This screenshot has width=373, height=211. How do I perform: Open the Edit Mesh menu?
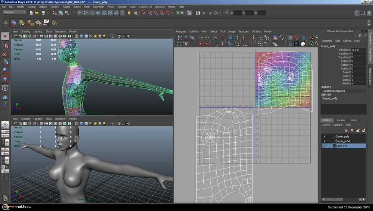coord(98,7)
